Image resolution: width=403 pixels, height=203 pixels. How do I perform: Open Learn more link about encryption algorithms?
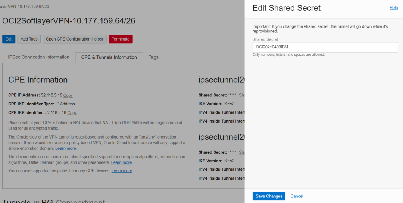pos(121,162)
